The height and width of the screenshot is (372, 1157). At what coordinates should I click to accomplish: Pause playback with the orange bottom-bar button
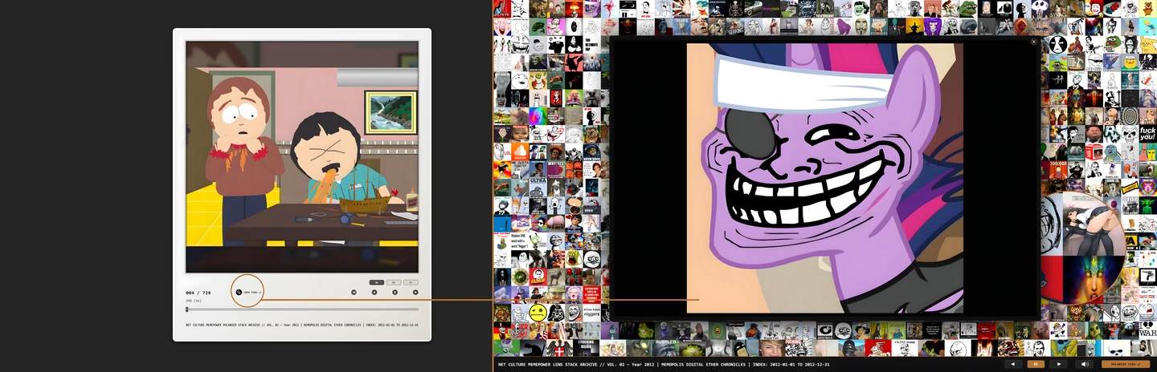(1036, 364)
